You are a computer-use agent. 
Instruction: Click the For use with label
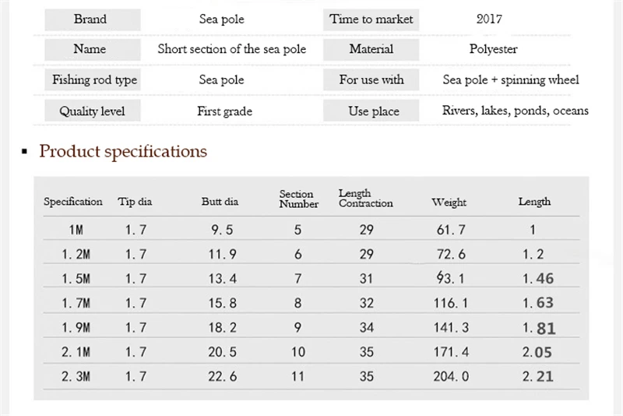tap(371, 79)
